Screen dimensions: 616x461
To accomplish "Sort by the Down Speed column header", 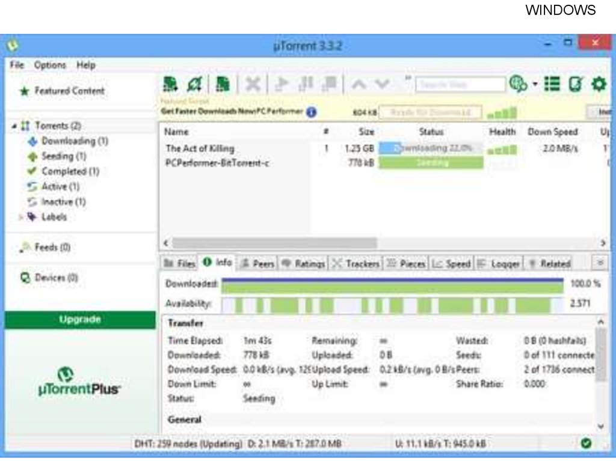I will (x=552, y=132).
